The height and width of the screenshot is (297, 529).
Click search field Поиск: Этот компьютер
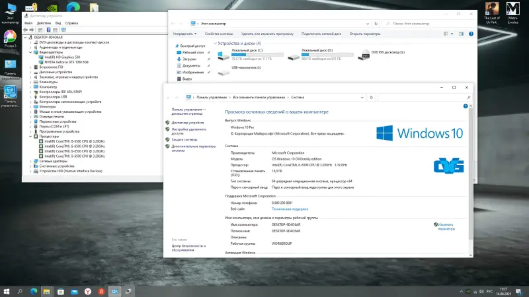(x=428, y=24)
